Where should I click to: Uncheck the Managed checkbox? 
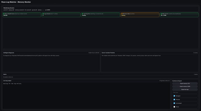174,96
